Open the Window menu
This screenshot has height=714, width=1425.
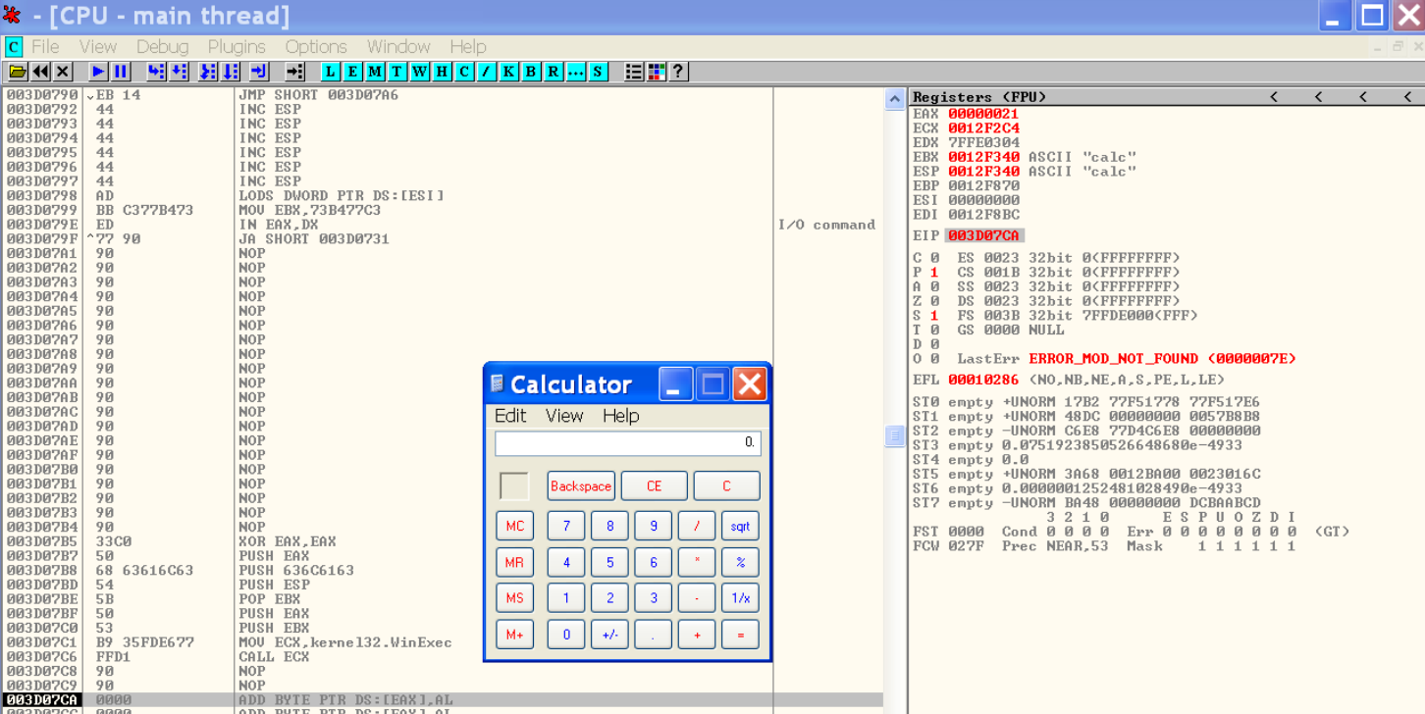398,47
